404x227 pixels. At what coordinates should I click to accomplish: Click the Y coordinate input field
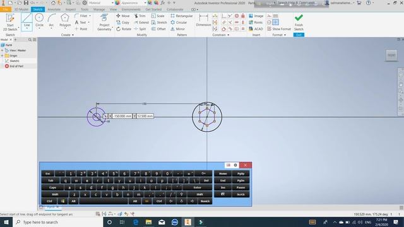point(145,116)
